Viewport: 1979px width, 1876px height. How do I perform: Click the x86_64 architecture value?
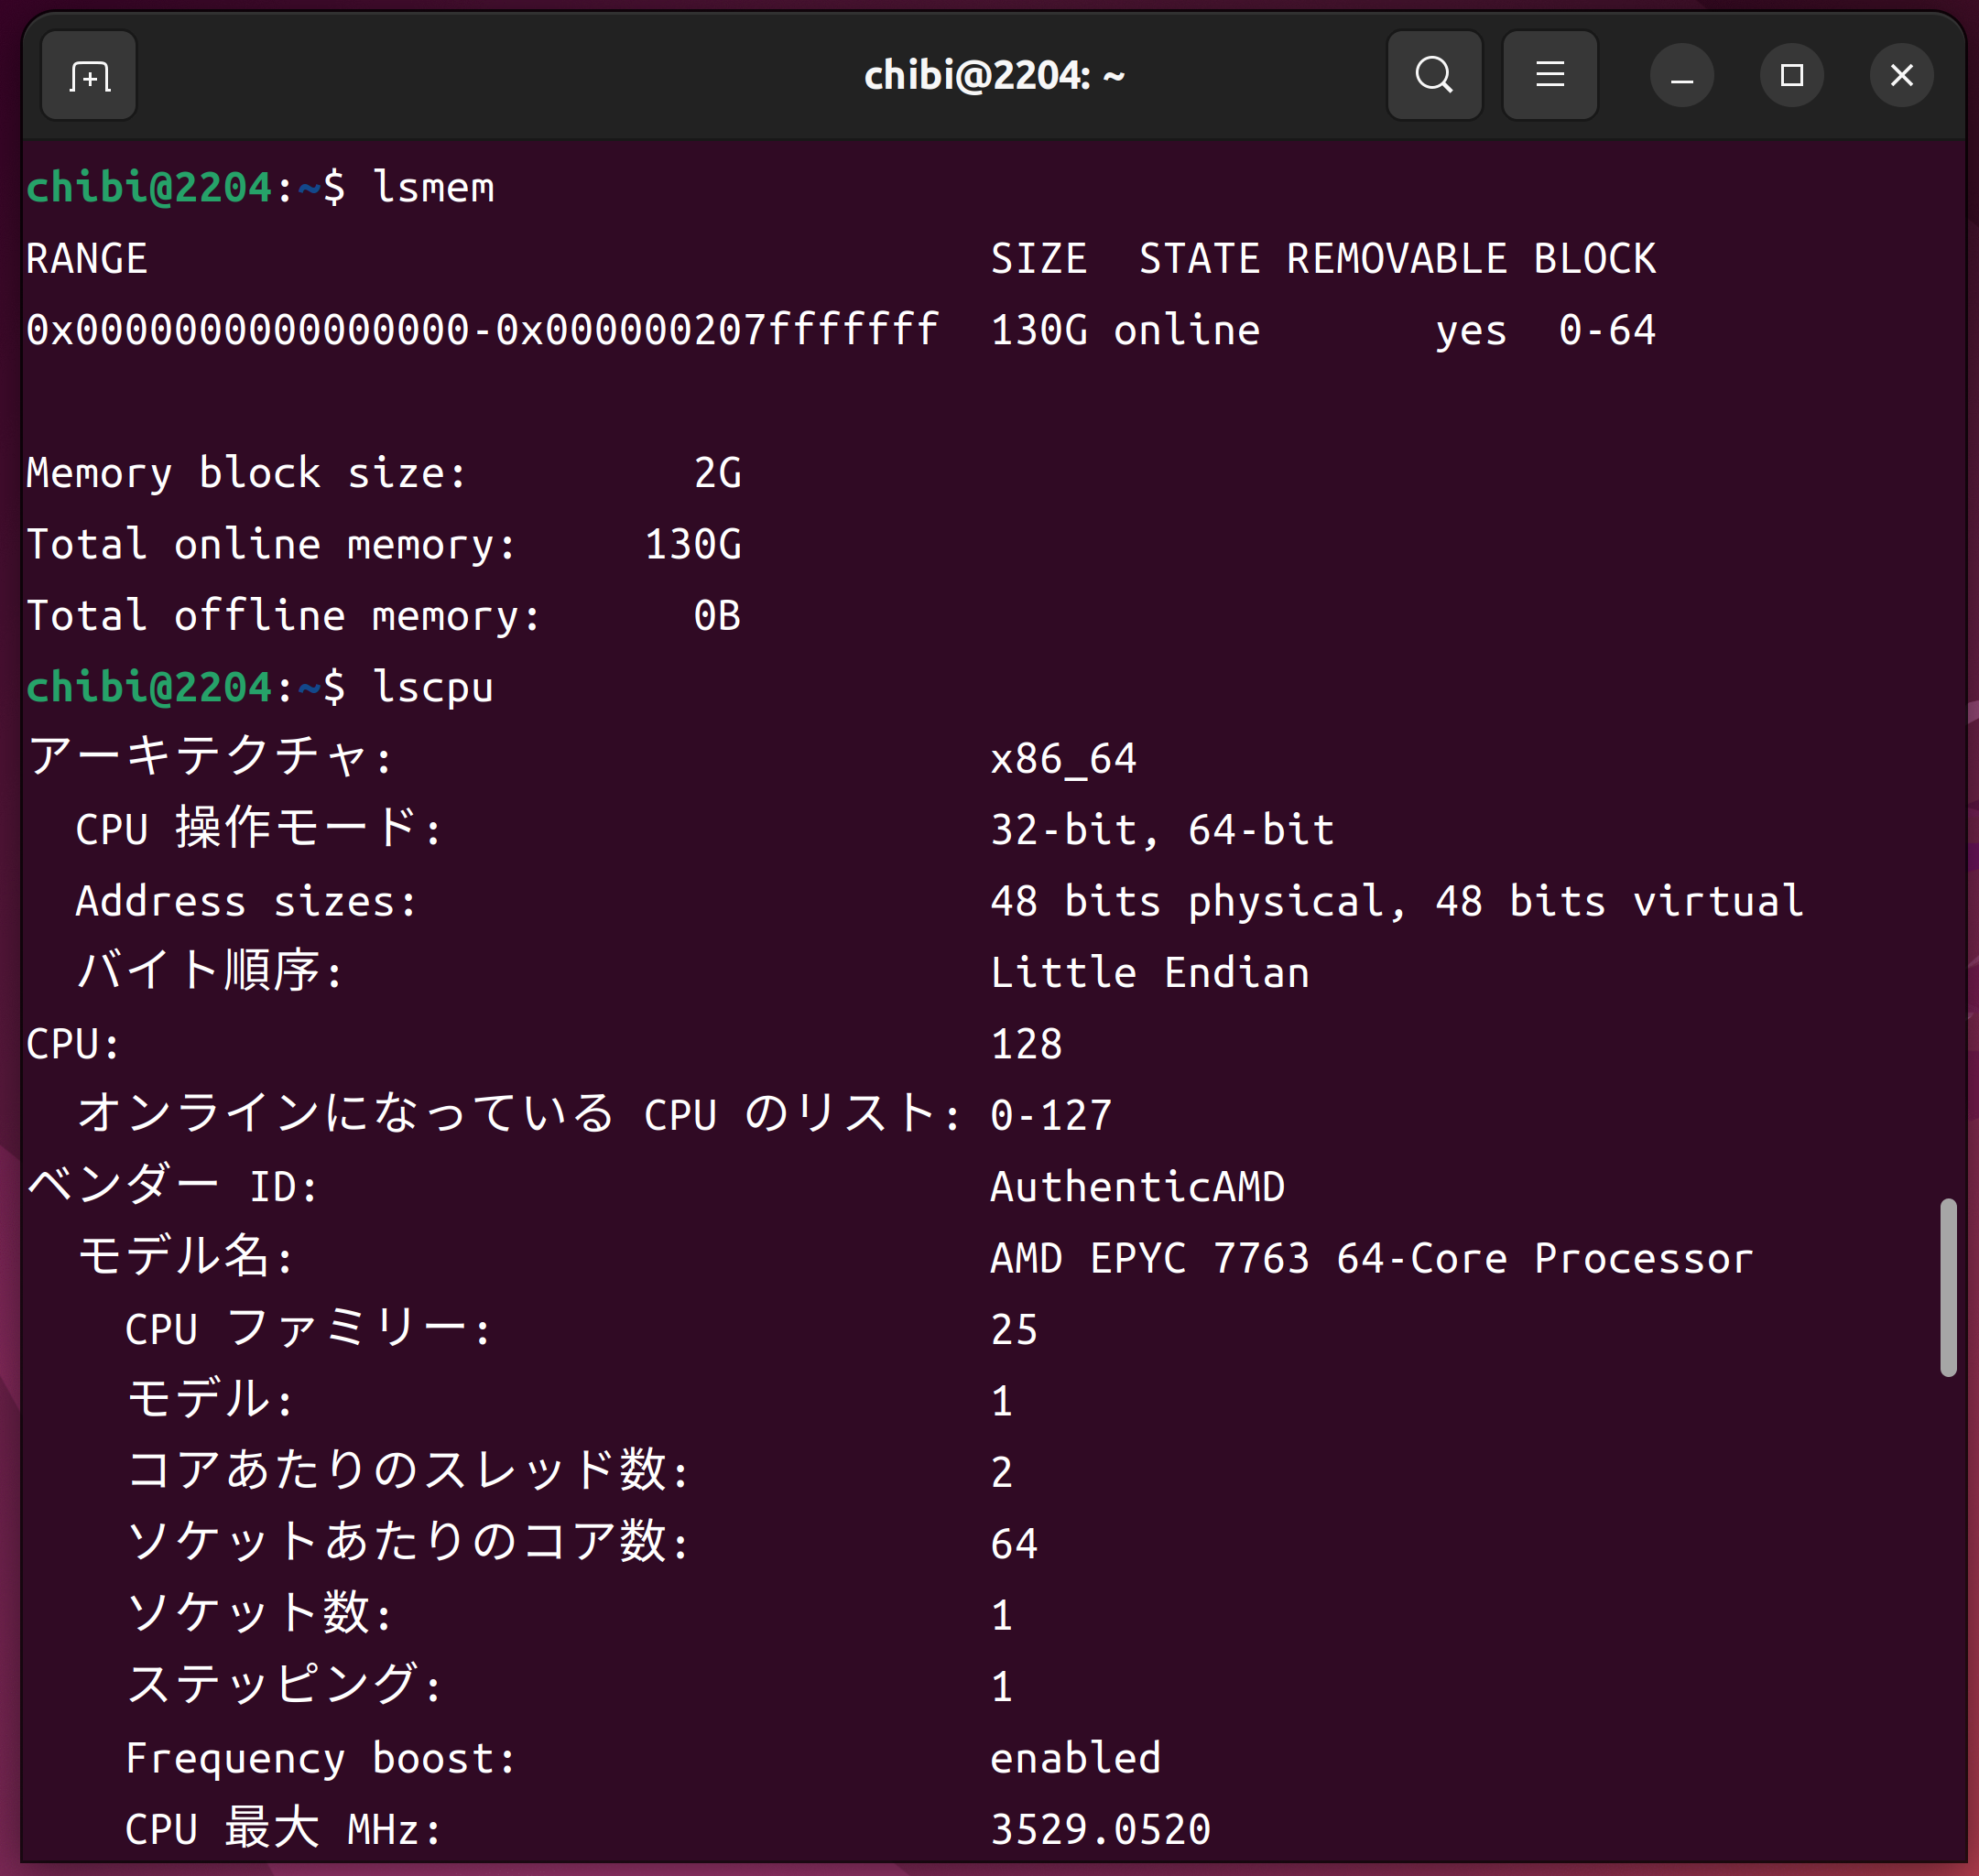pos(1063,759)
